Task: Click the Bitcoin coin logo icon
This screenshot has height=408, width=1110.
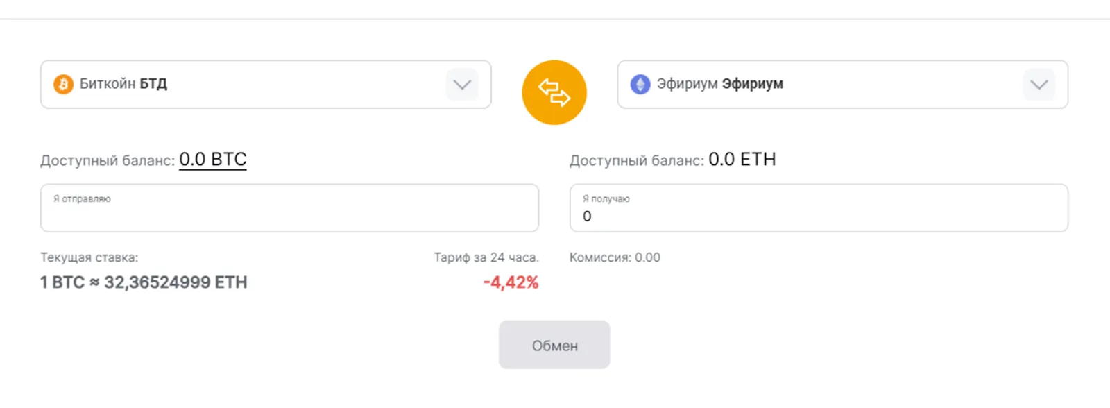Action: pos(63,84)
